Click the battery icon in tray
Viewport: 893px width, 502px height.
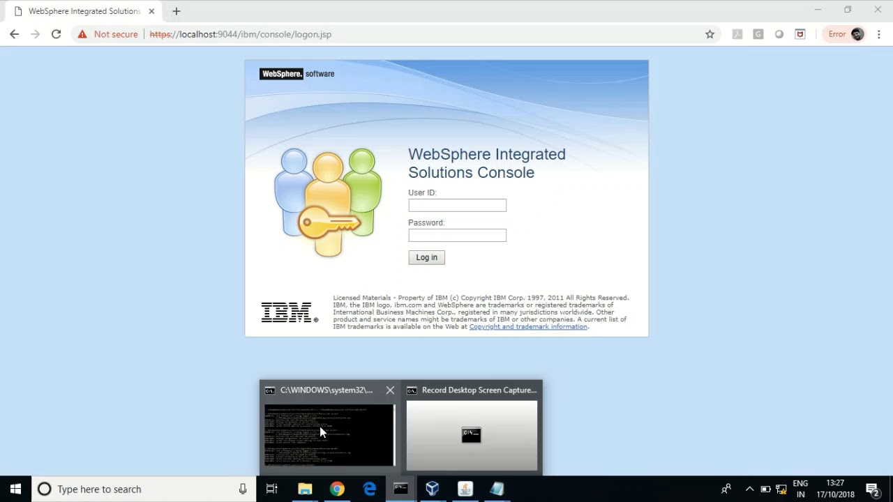[765, 489]
